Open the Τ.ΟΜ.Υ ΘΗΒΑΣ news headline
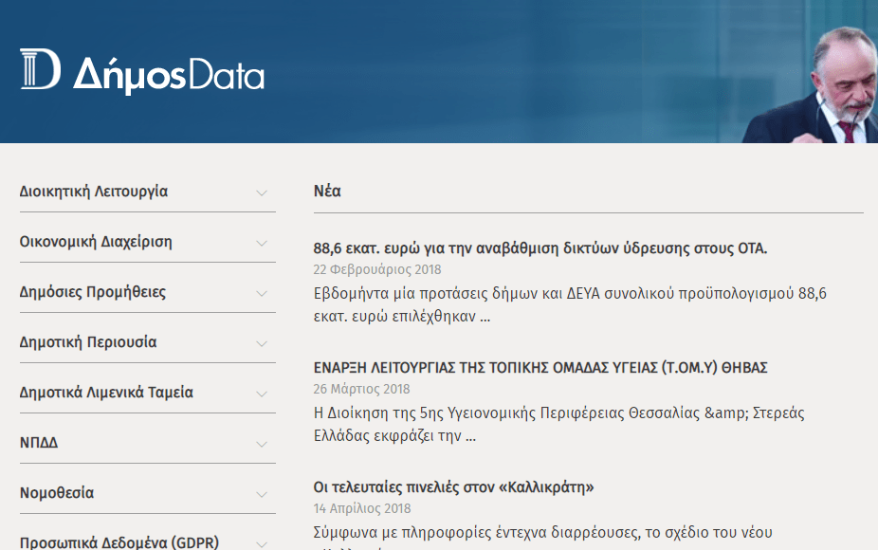The image size is (878, 550). click(540, 368)
